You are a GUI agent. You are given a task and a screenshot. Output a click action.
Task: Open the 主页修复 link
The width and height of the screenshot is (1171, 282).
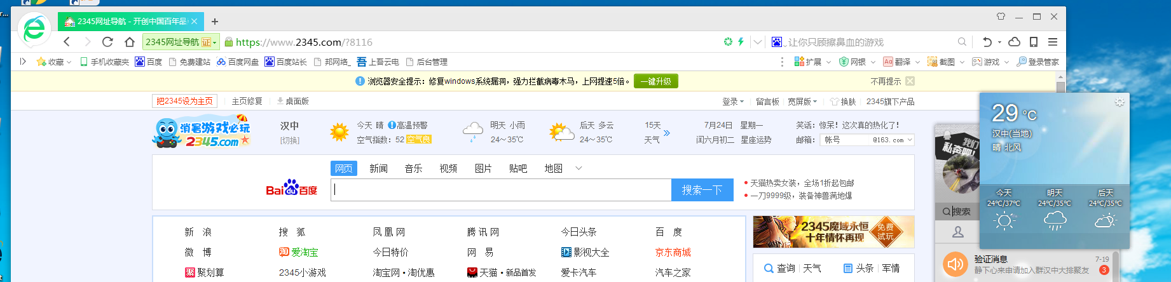click(x=247, y=101)
